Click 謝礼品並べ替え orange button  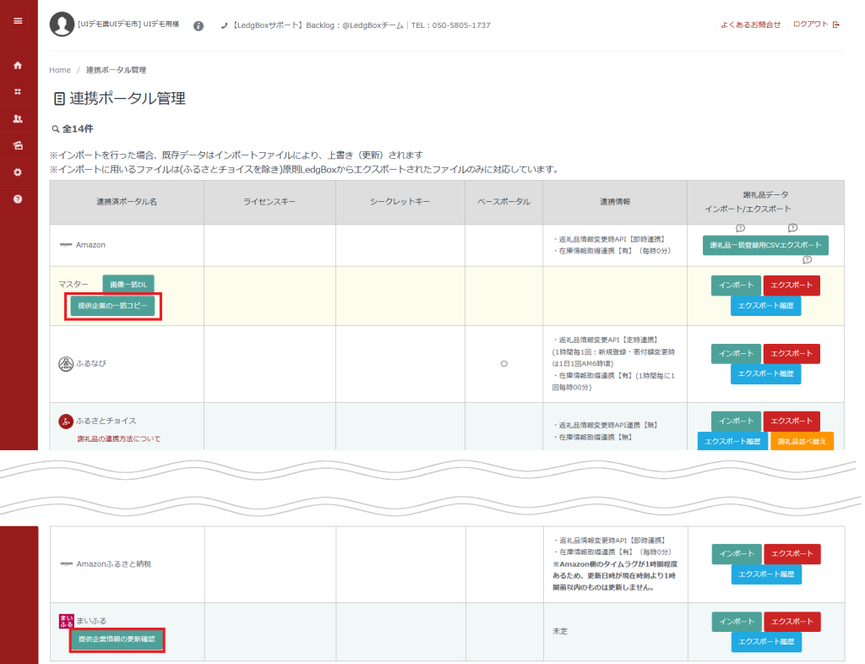point(802,441)
